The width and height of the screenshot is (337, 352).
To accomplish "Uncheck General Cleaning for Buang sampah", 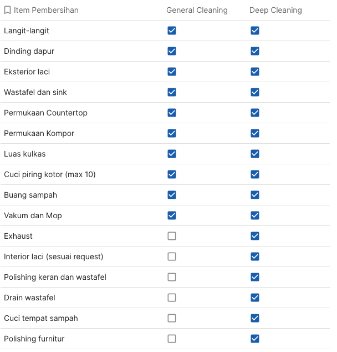I will (x=172, y=195).
